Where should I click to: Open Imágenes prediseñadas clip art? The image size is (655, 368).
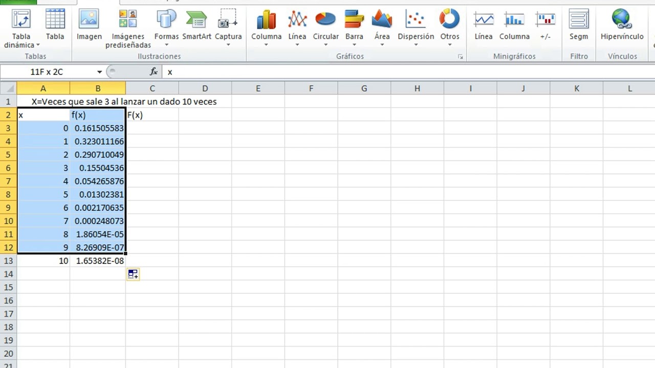128,28
